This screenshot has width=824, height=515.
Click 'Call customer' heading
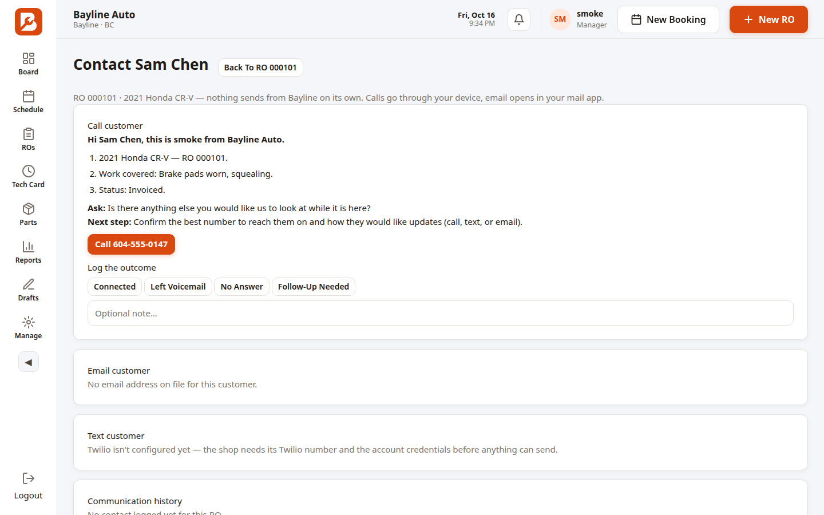(115, 126)
